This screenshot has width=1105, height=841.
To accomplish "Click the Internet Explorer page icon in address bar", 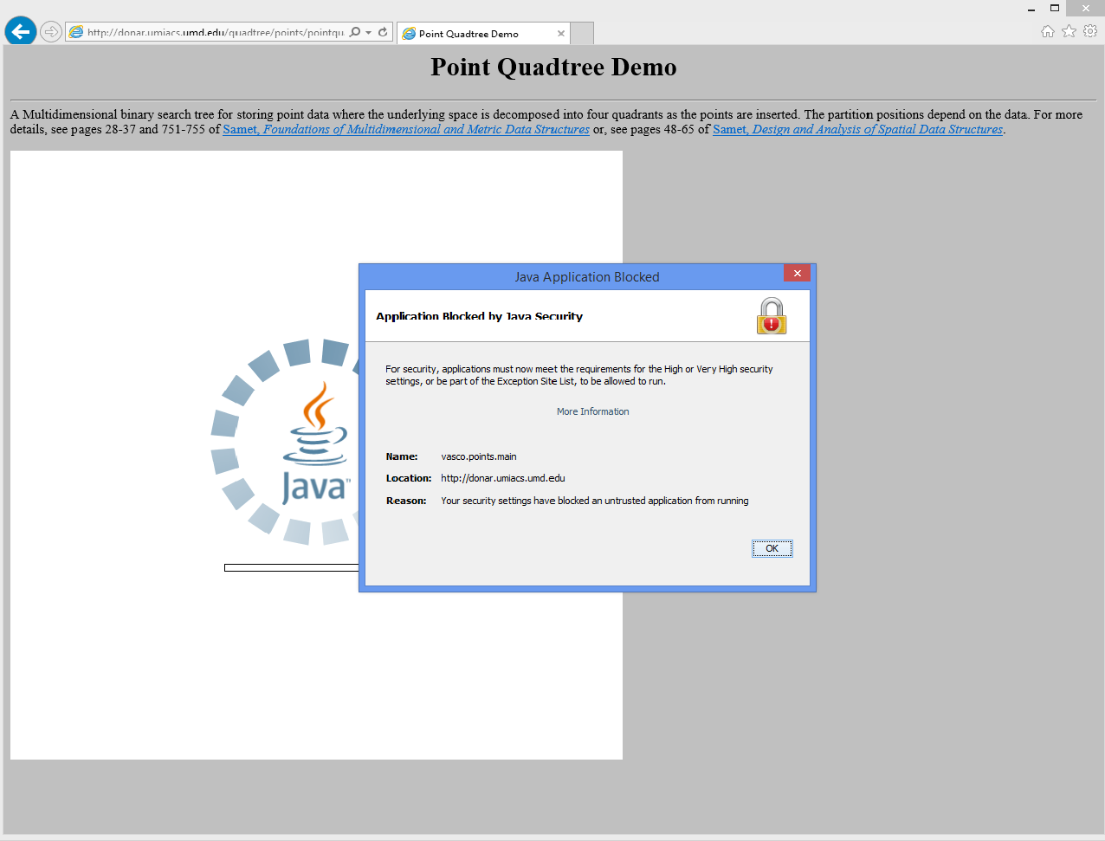I will (76, 32).
